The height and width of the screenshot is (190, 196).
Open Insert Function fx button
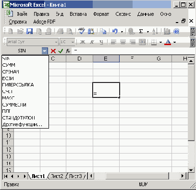pyautogui.click(x=68, y=51)
